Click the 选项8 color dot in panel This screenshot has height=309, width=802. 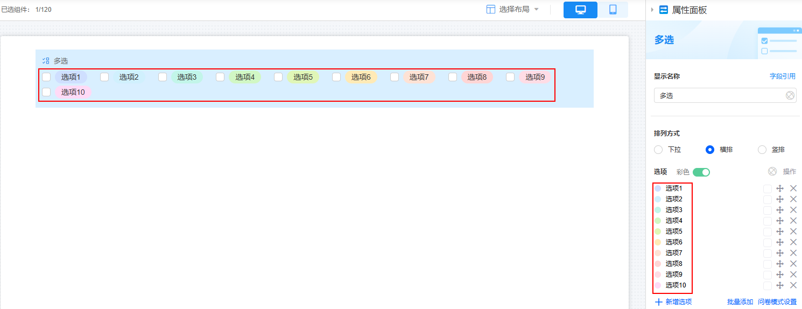[x=658, y=264]
